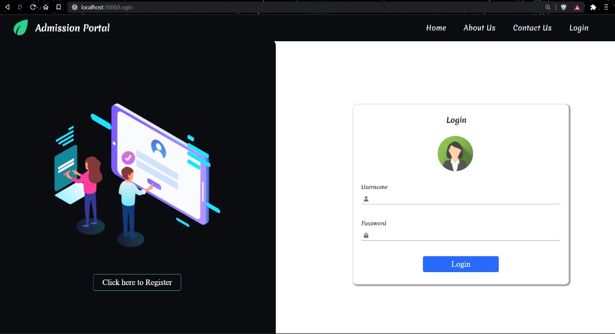This screenshot has width=615, height=334.
Task: Click the lock icon in the Password field
Action: tap(366, 235)
